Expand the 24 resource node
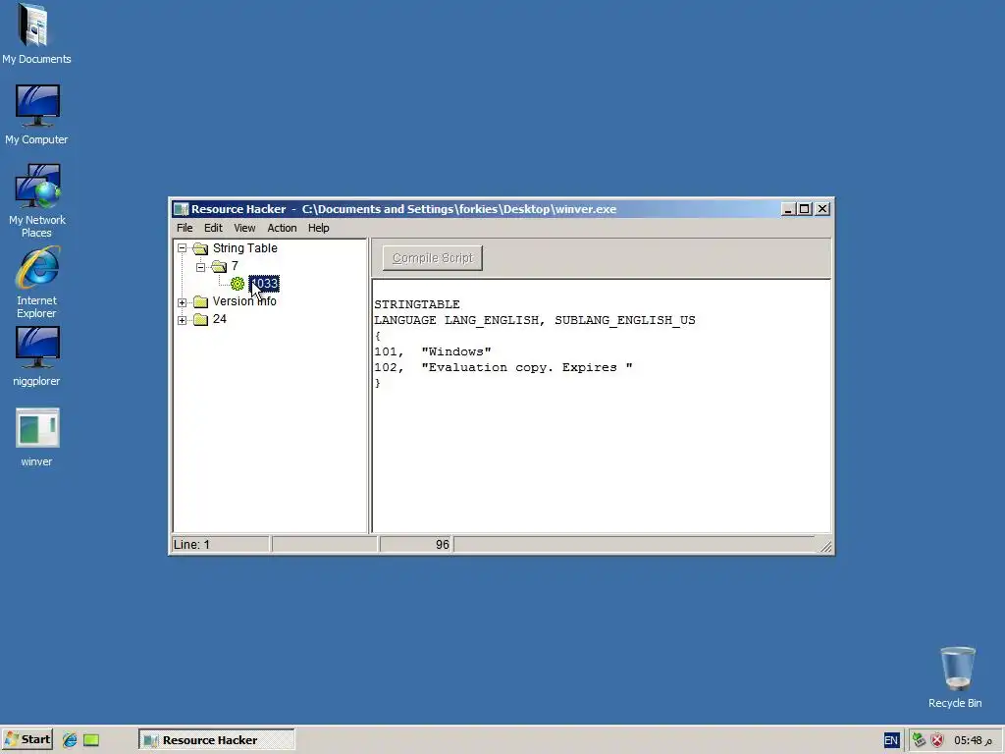This screenshot has height=754, width=1005. [x=182, y=320]
